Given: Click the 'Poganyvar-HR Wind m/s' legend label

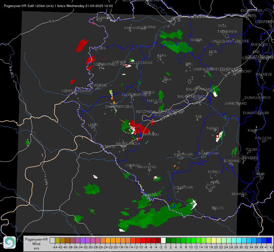Looking at the screenshot, I should (36, 244).
